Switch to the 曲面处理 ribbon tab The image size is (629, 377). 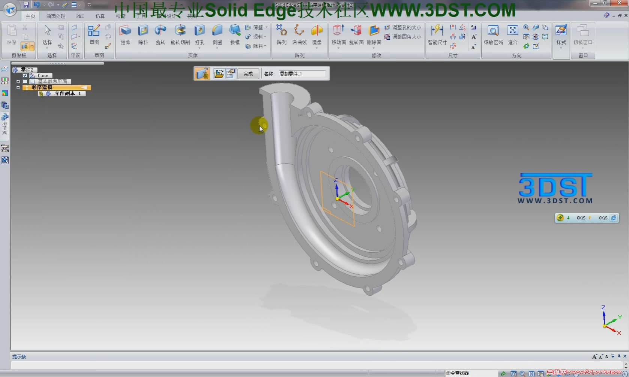(x=55, y=16)
